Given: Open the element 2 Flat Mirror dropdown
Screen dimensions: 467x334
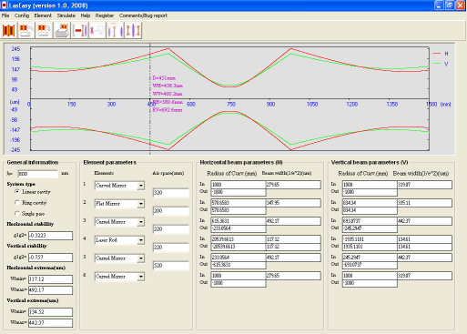Looking at the screenshot, I should 140,204.
